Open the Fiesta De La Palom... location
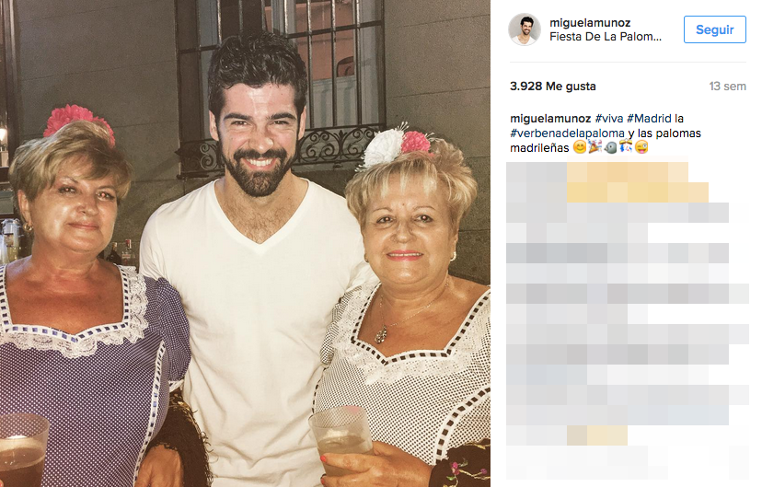This screenshot has width=762, height=487. click(606, 37)
